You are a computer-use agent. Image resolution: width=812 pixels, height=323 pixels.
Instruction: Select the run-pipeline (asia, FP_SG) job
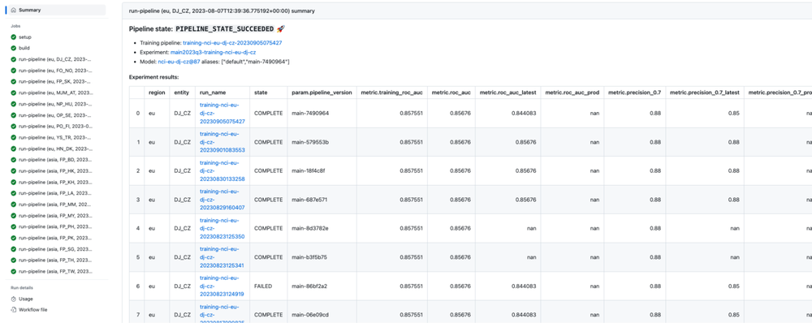[x=57, y=249]
